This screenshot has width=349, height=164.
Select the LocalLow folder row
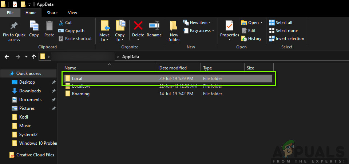tap(168, 86)
